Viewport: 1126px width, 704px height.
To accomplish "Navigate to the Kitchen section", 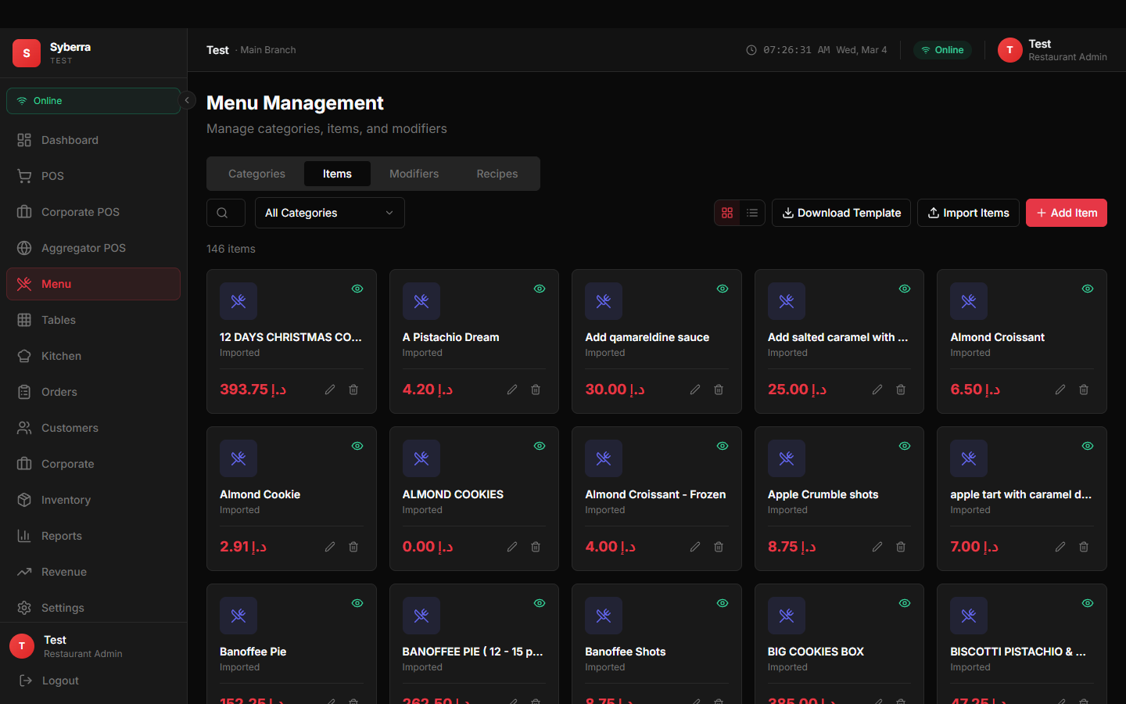I will pos(60,356).
